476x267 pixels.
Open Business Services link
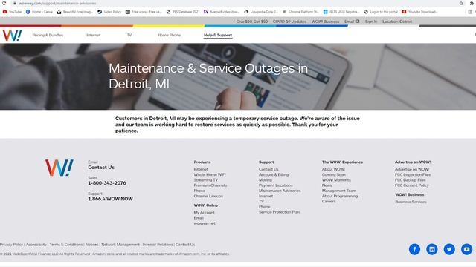[x=411, y=202]
